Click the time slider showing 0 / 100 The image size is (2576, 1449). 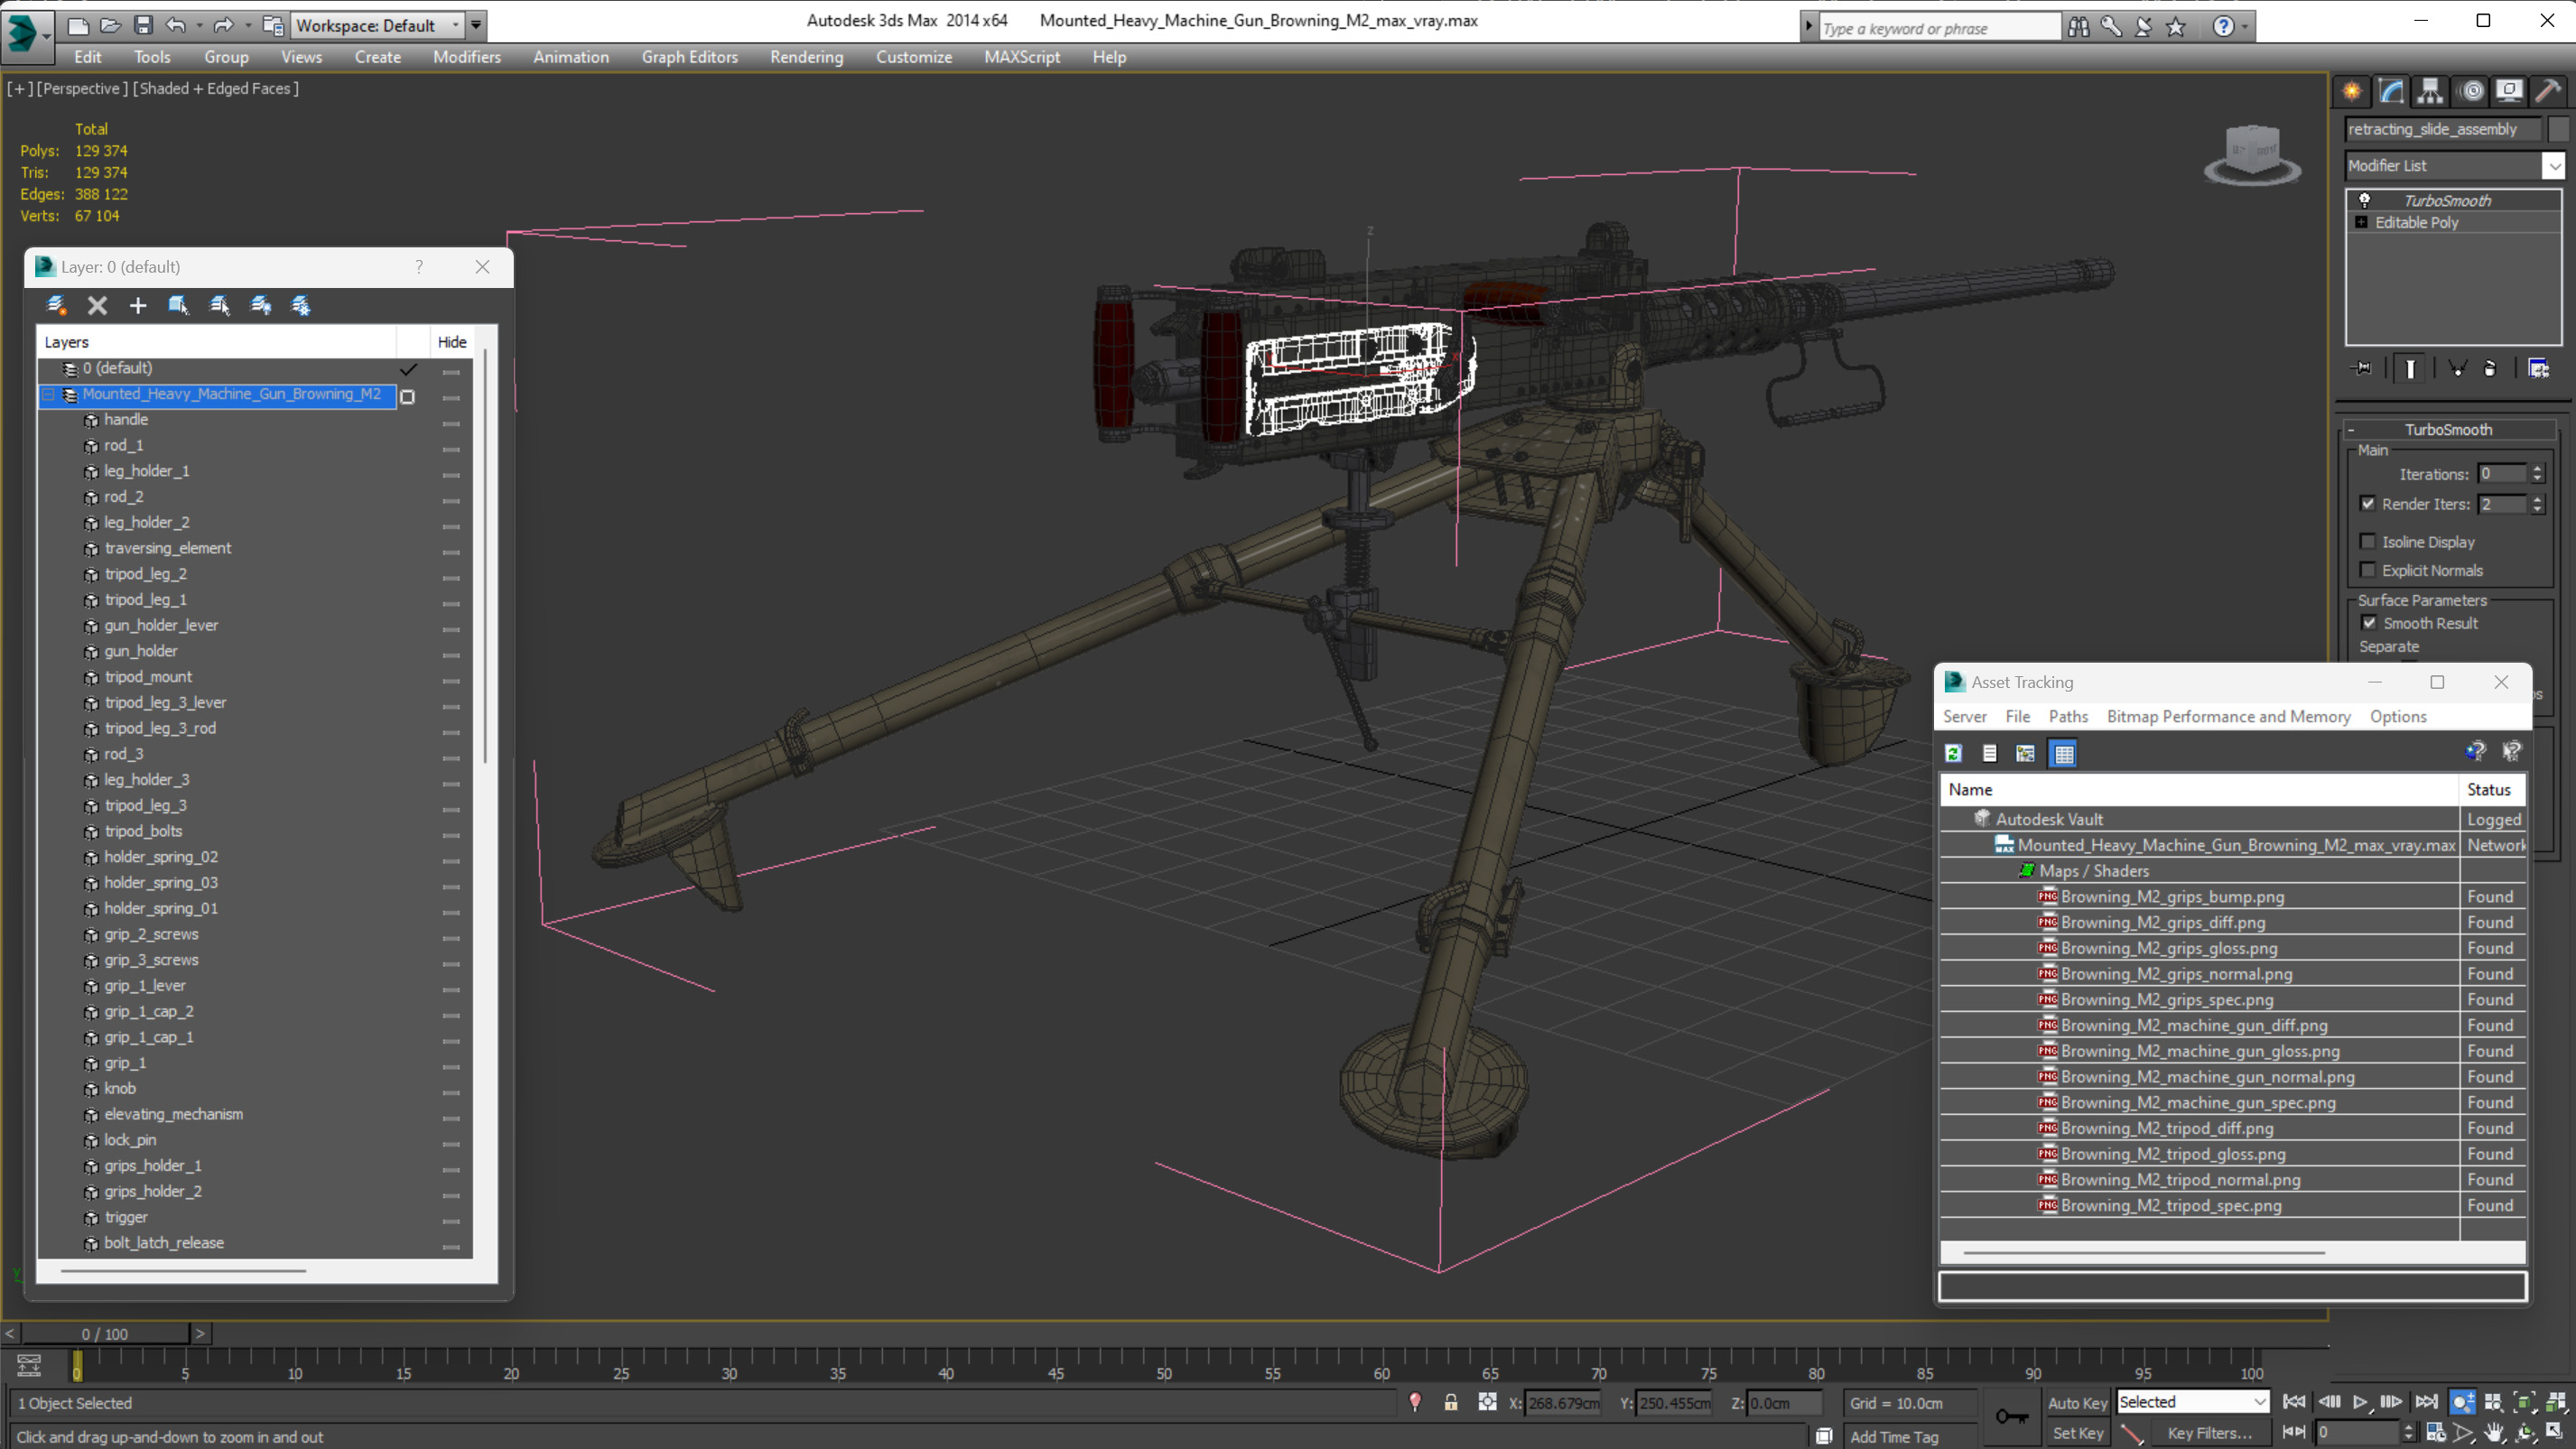point(104,1334)
